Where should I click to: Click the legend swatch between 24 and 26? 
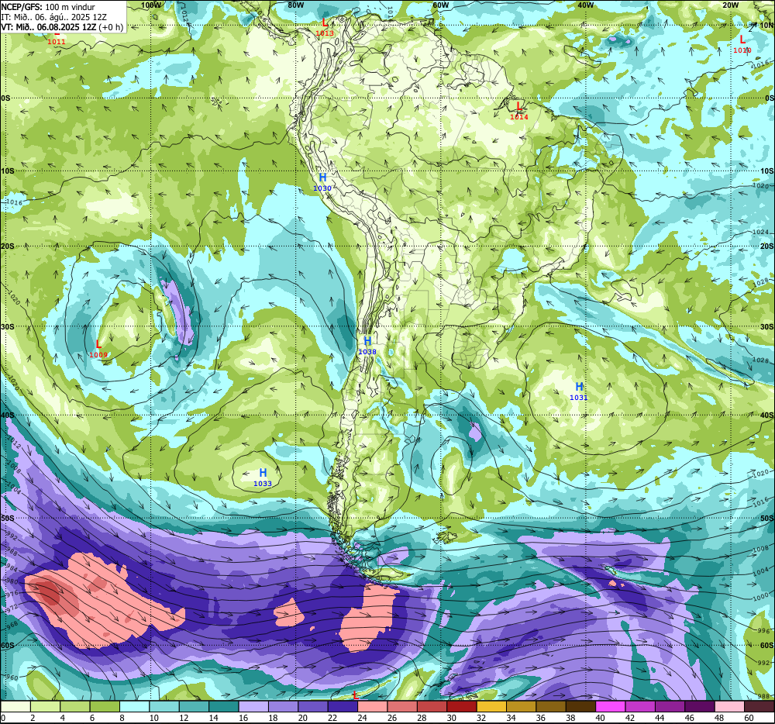(x=373, y=707)
